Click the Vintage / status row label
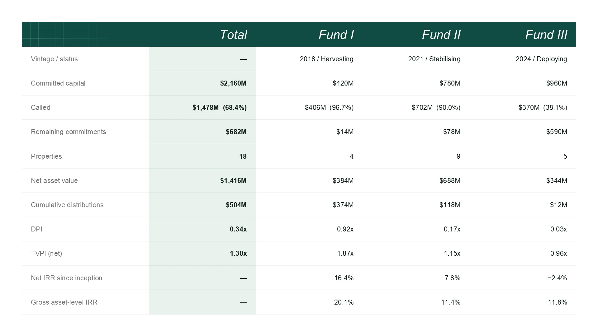Image resolution: width=598 pixels, height=336 pixels. 54,59
